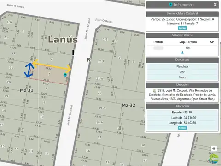The width and height of the screenshot is (221, 166).
Task: Click the teal marker on parcel 7
Action: pyautogui.click(x=65, y=75)
